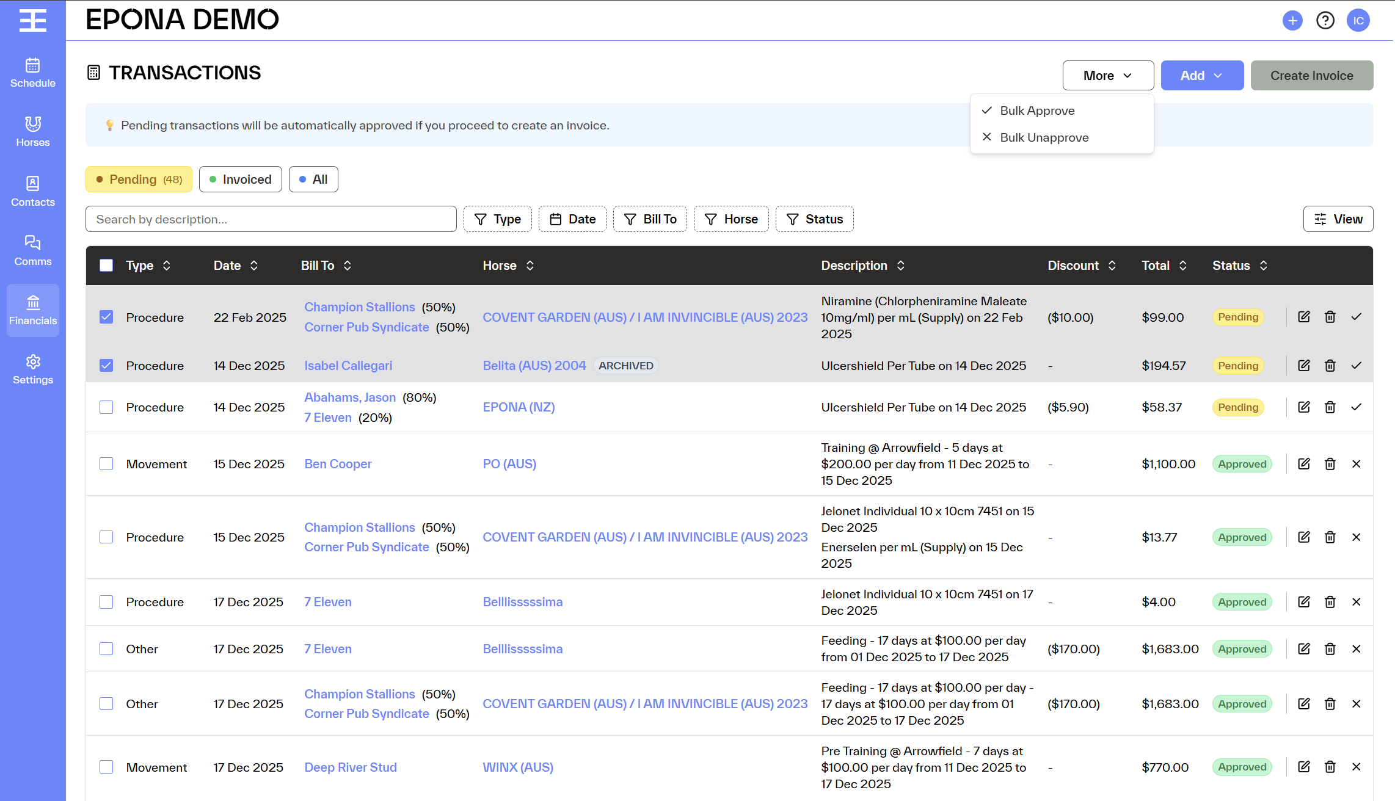Select Bulk Approve from More menu
This screenshot has height=801, width=1395.
coord(1037,111)
